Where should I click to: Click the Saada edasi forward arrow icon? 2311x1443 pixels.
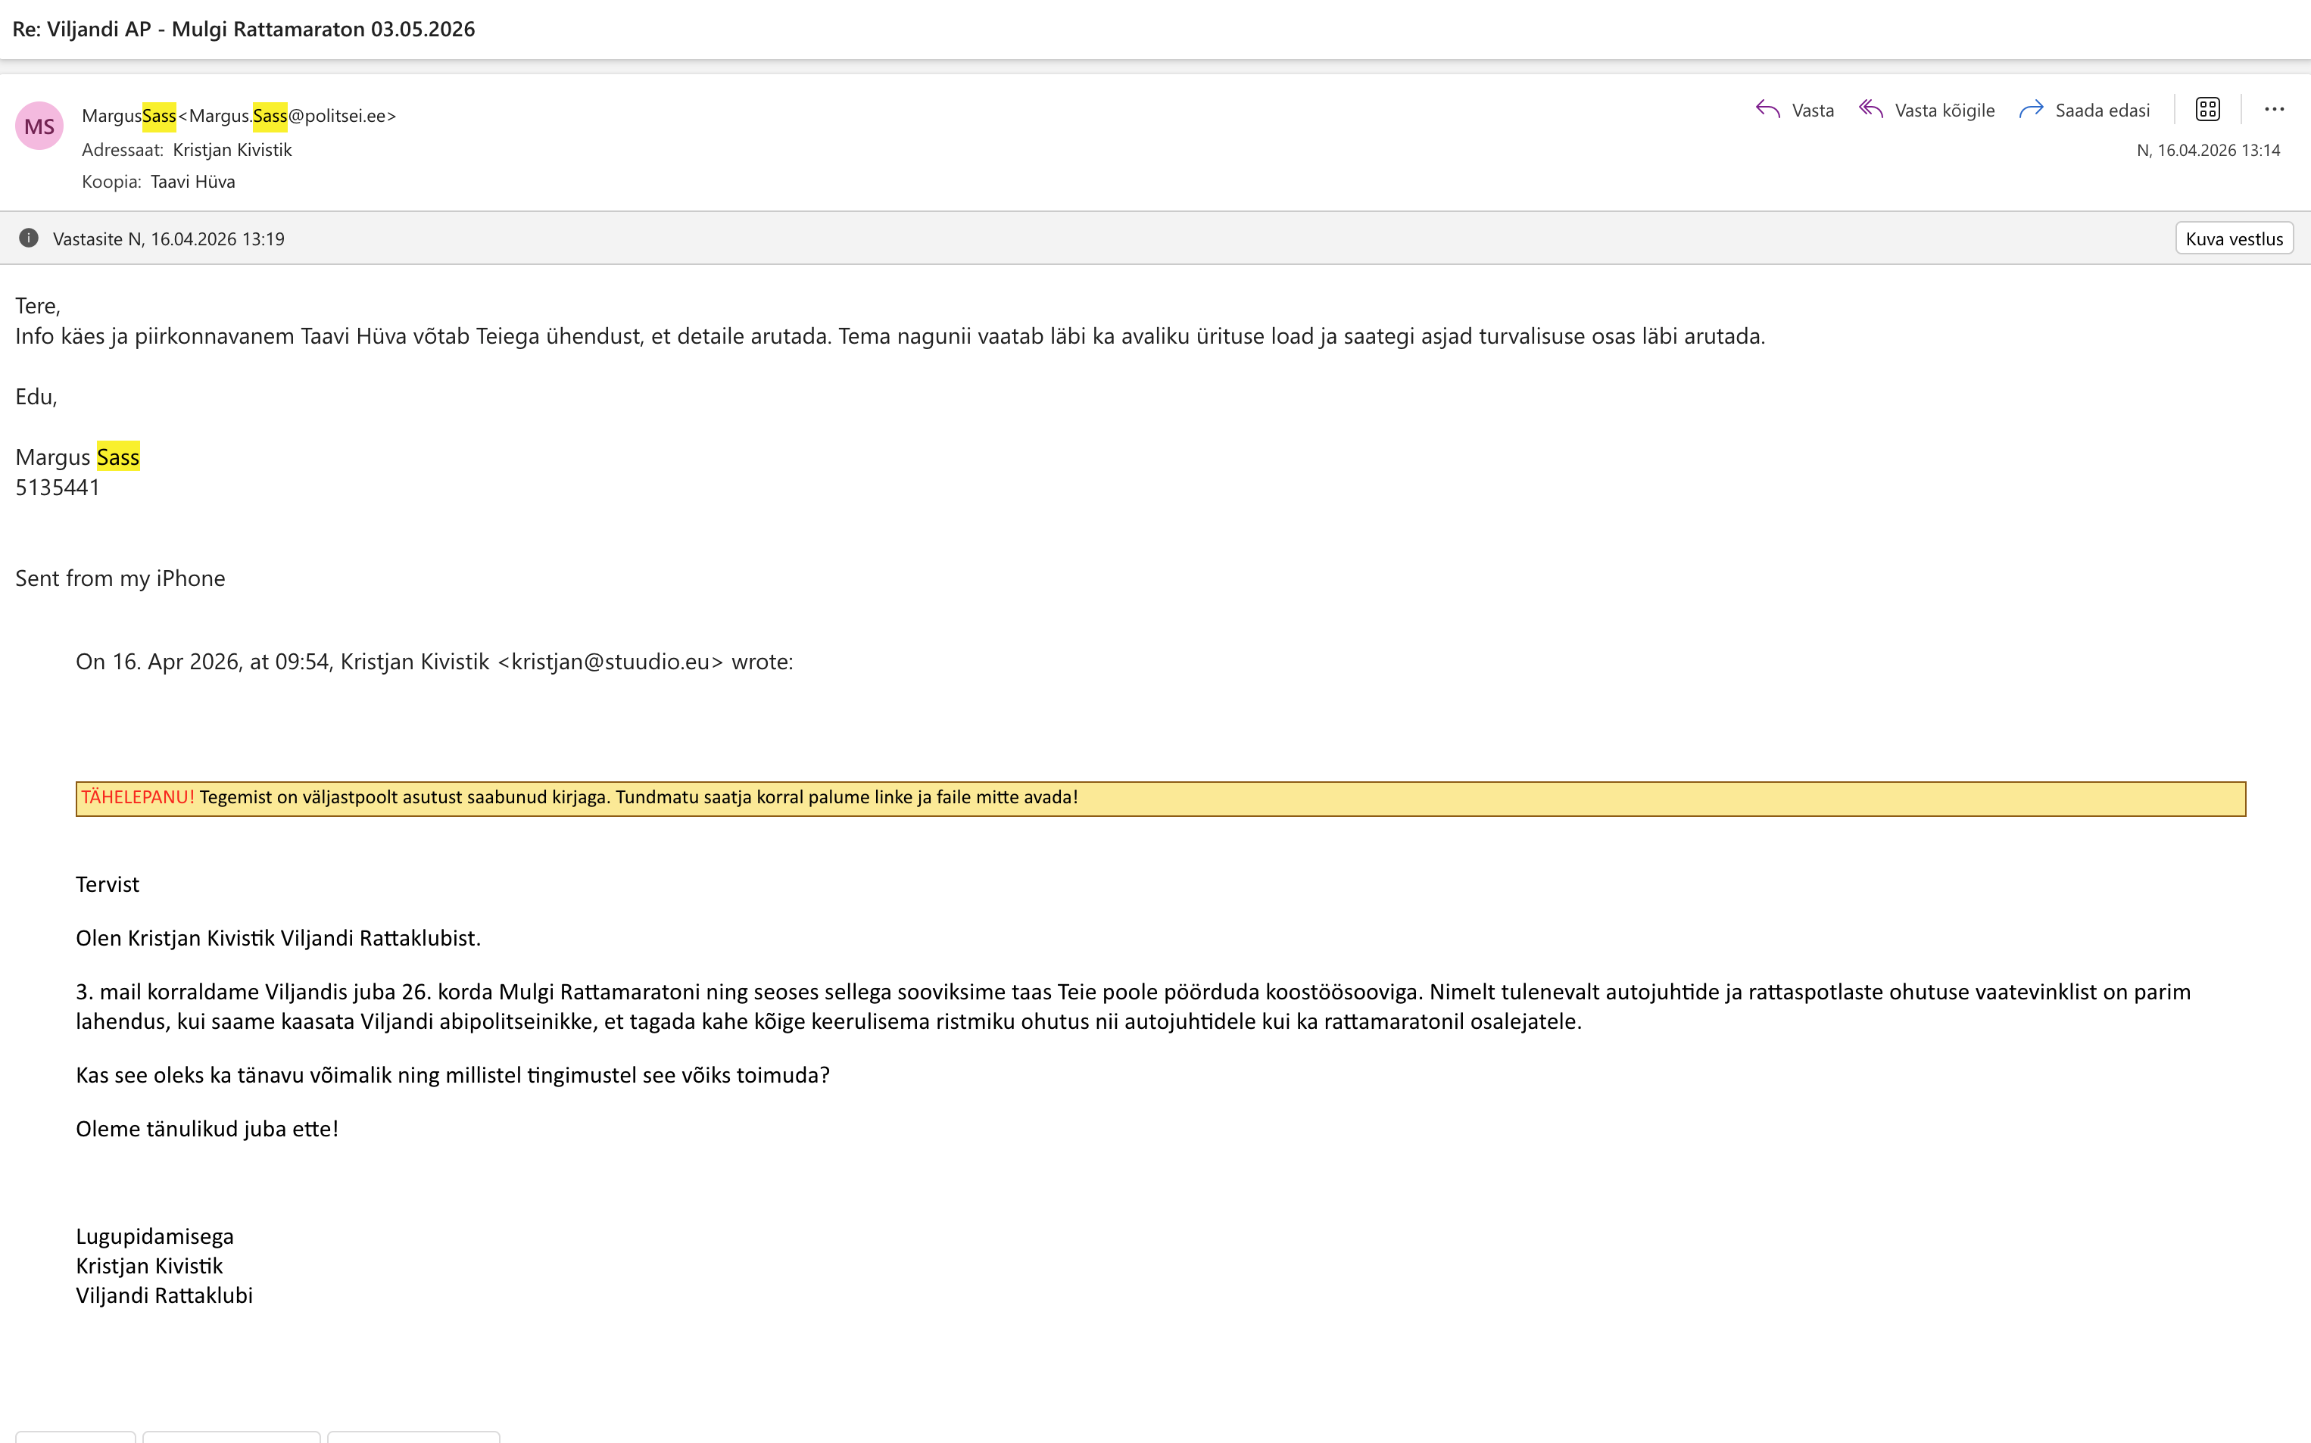coord(2032,110)
